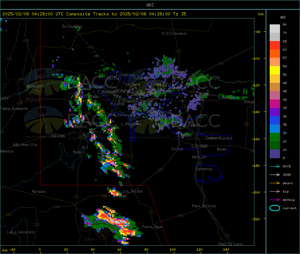Click the Soitue map label
The width and height of the screenshot is (300, 254).
[x=177, y=149]
